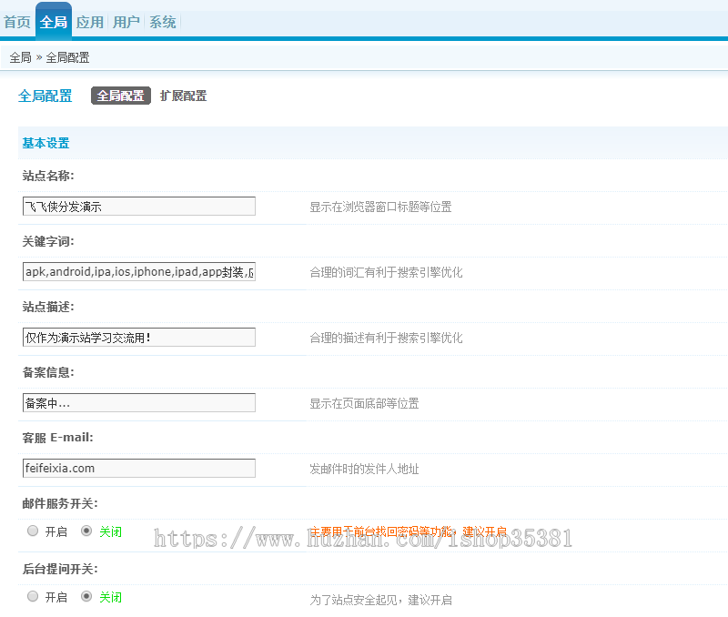Screen dimensions: 728x617
Task: Click the 关键字词 input field
Action: (139, 271)
